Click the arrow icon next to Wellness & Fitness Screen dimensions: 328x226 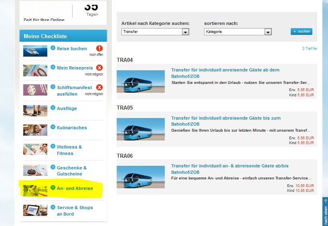pyautogui.click(x=53, y=147)
